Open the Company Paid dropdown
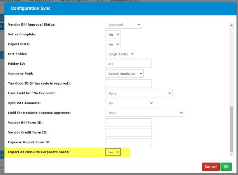Screen dimensions: 238x175 124,73
